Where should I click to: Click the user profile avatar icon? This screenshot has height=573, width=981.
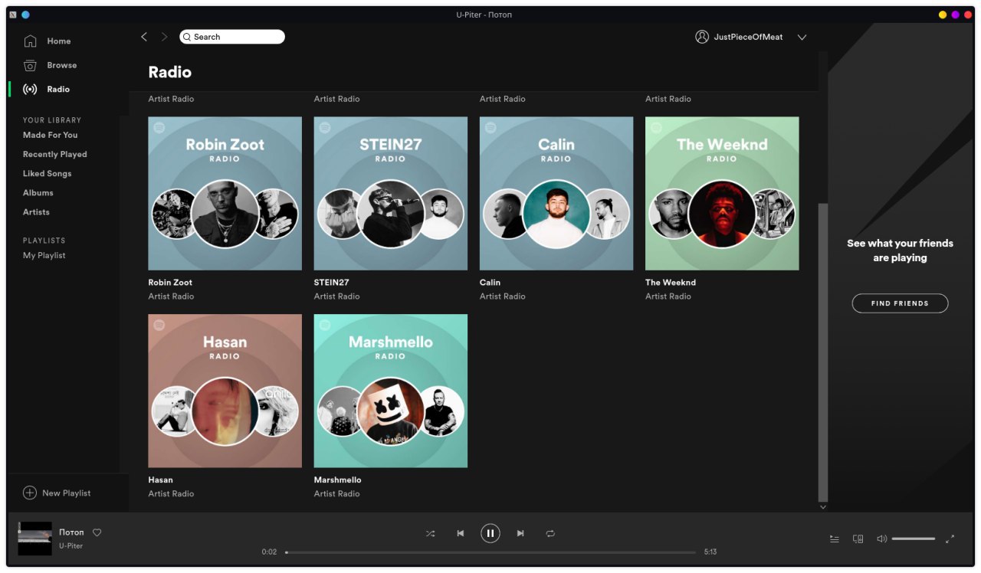click(701, 37)
